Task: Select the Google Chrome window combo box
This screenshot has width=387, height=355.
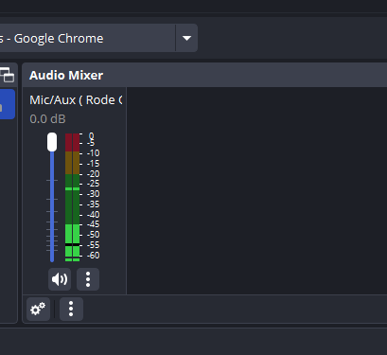Action: [x=97, y=38]
